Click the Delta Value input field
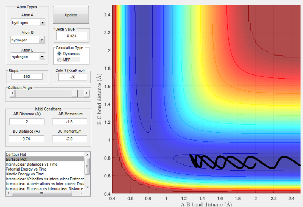 (72, 36)
